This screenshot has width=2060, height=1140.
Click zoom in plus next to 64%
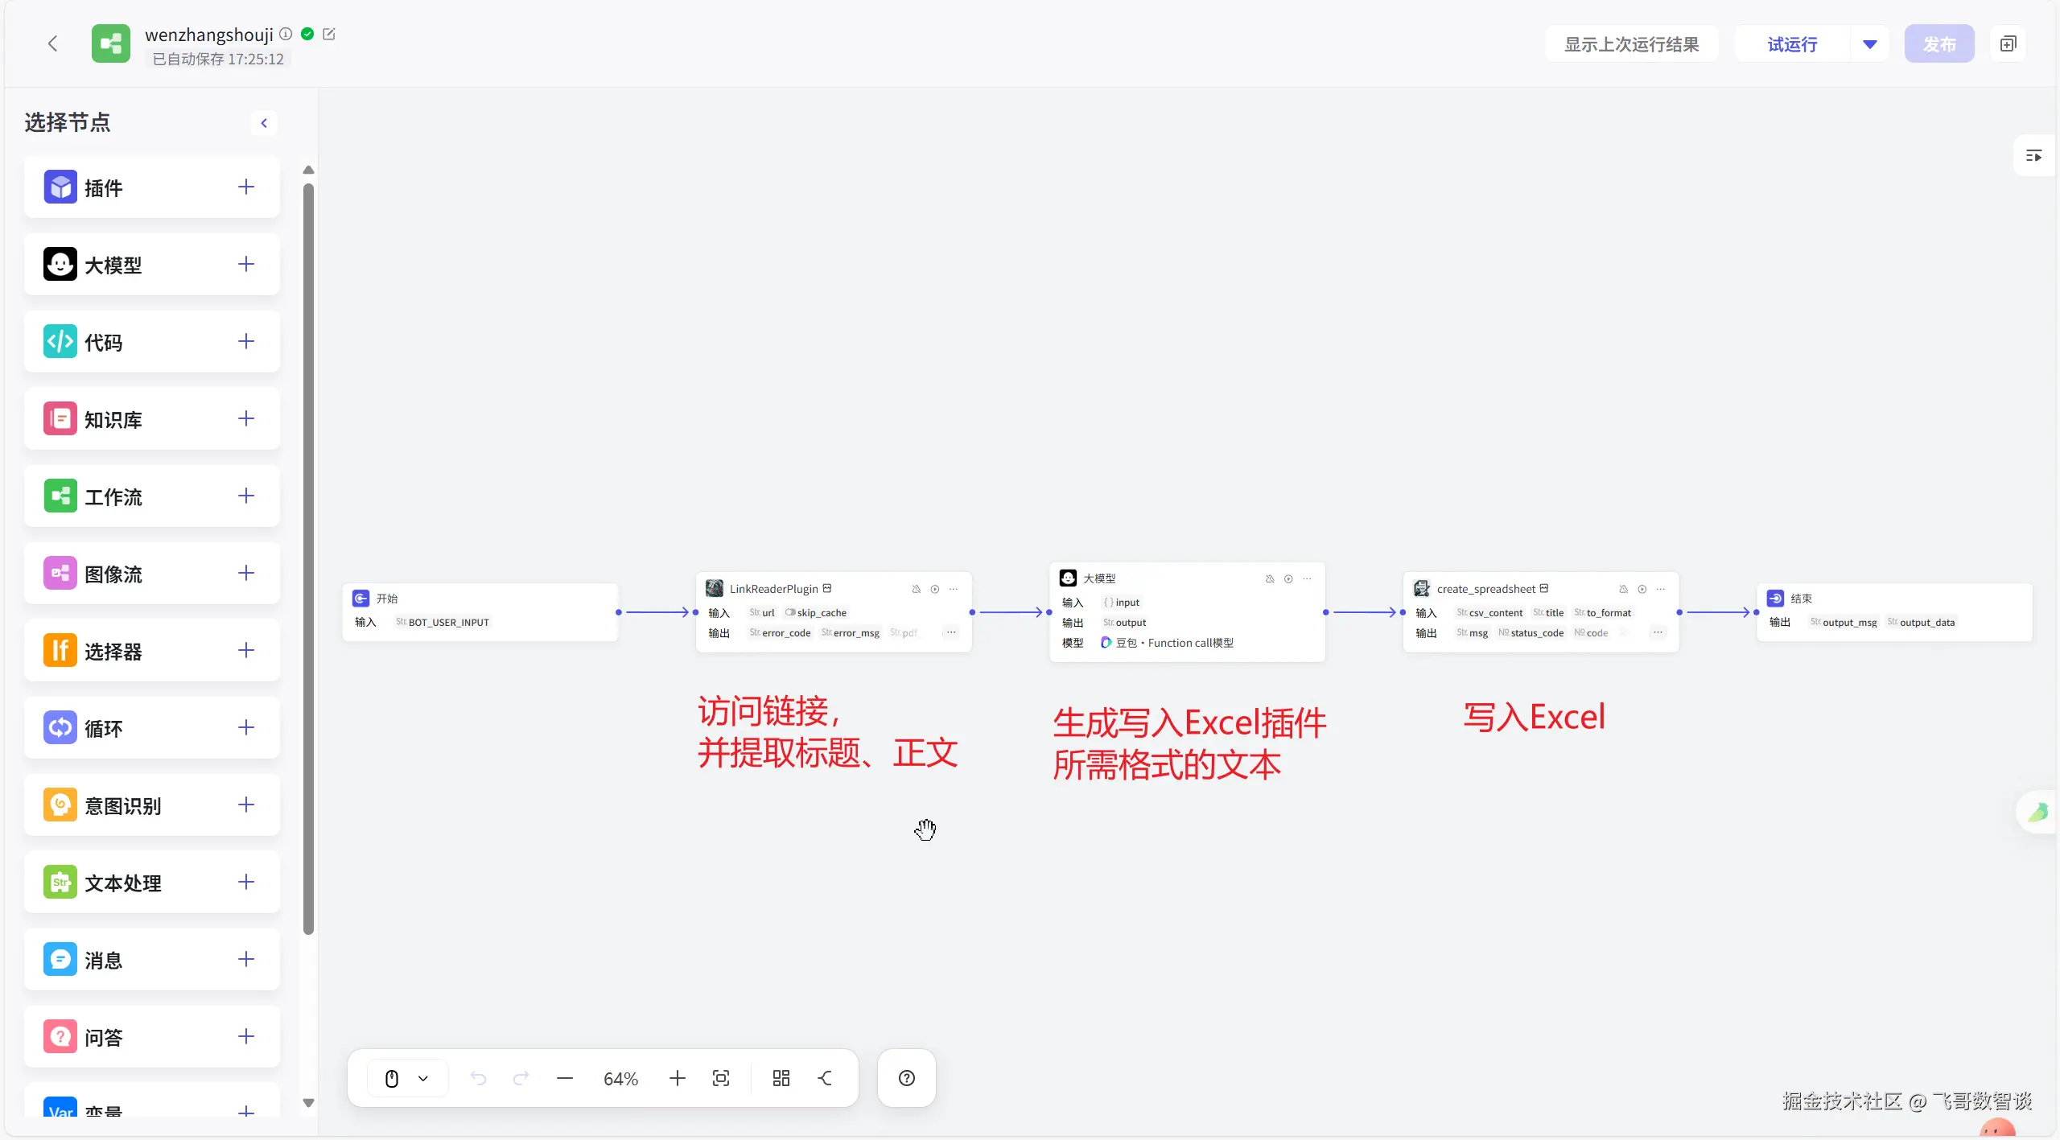click(677, 1078)
